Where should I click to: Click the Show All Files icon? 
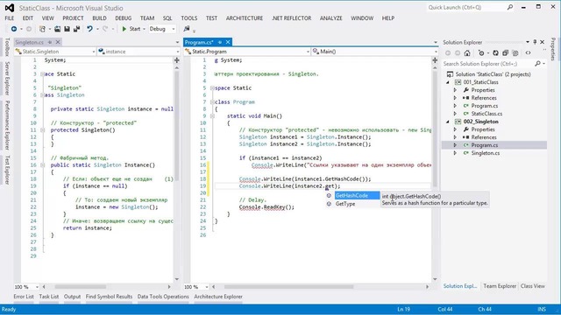[x=515, y=52]
